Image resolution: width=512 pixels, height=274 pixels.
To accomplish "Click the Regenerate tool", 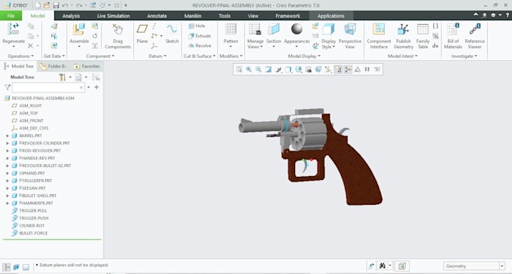I will point(14,35).
